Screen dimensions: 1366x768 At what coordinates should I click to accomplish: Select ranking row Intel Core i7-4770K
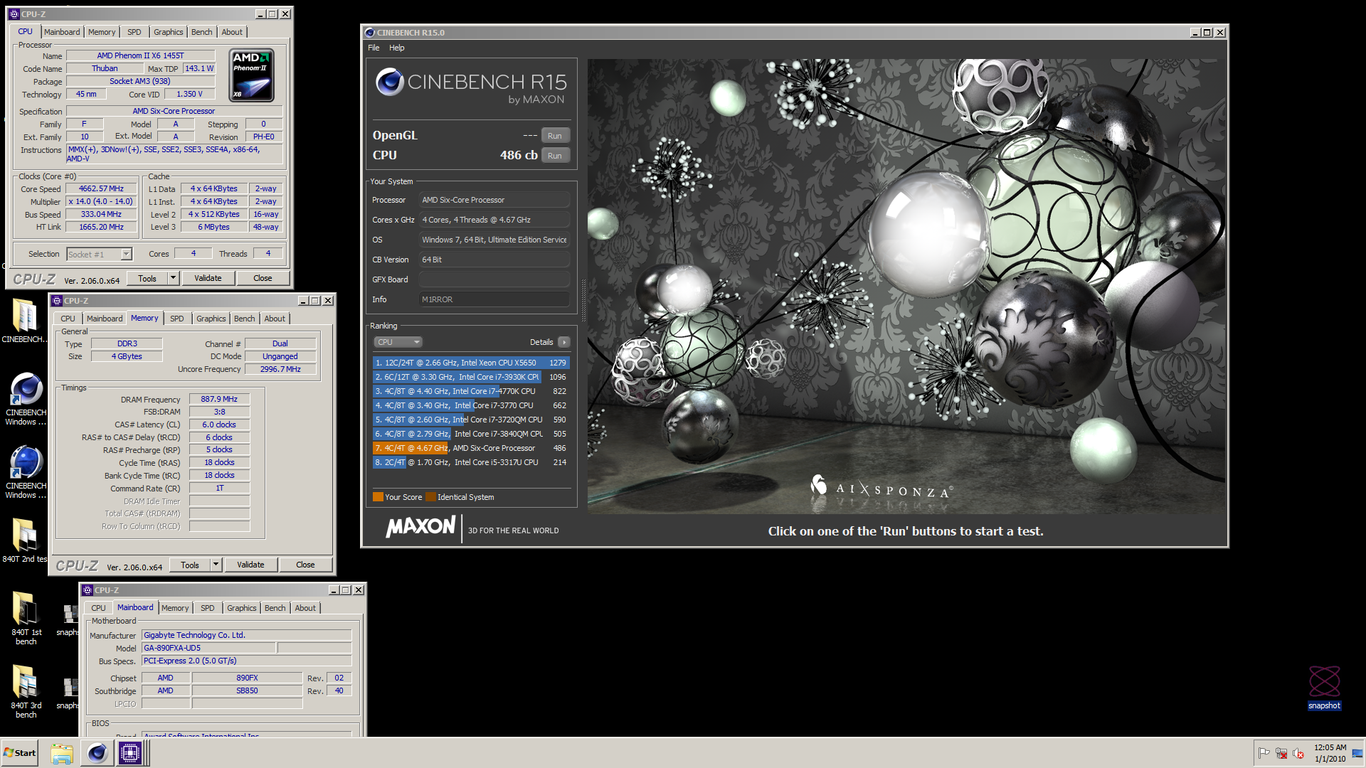[x=471, y=391]
